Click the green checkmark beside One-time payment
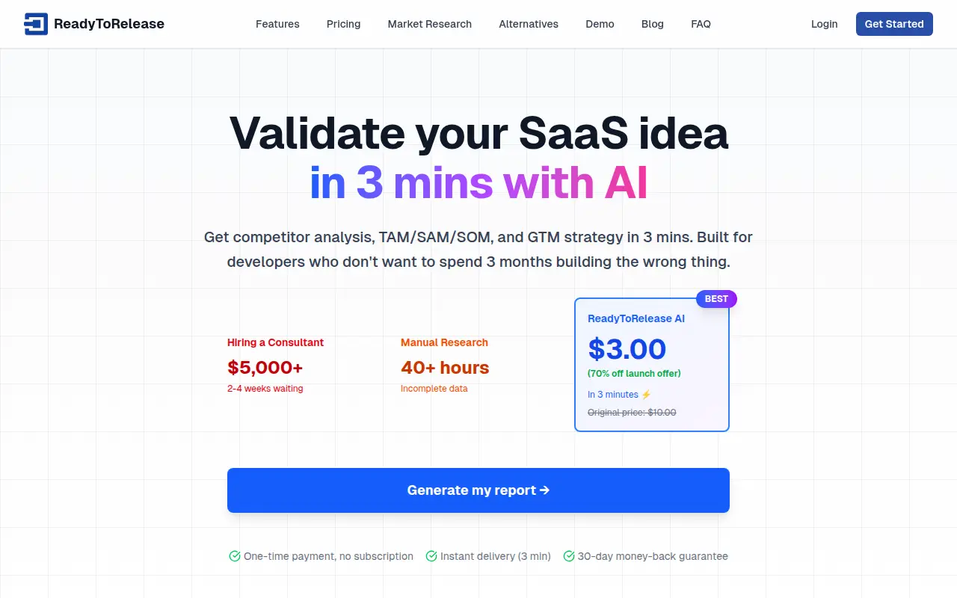Screen dimensions: 957x598 234,556
